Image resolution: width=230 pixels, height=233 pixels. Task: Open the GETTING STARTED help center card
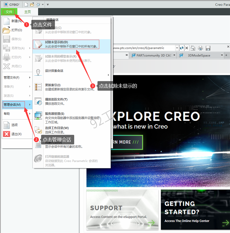(x=195, y=210)
